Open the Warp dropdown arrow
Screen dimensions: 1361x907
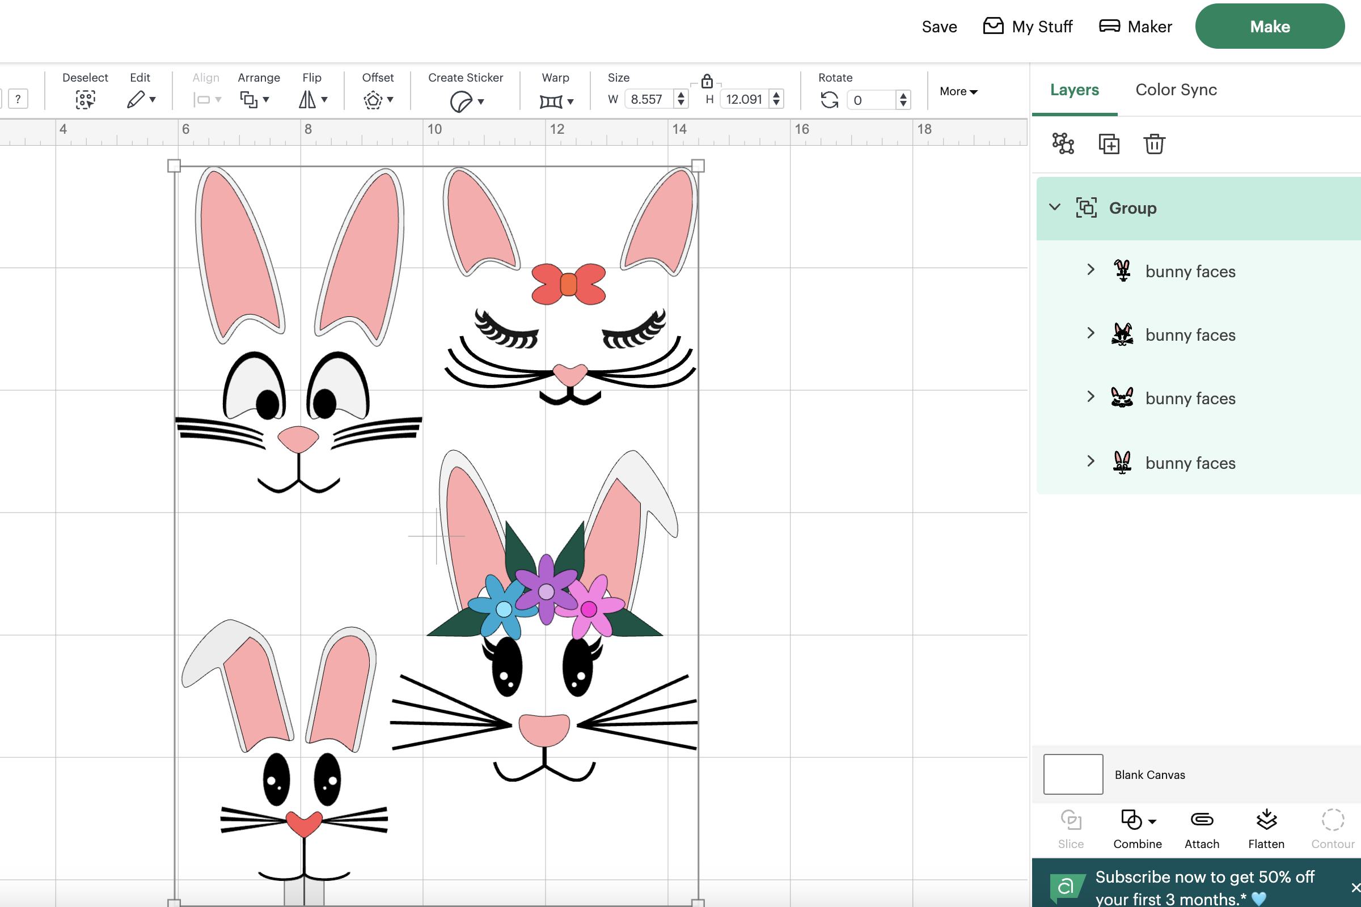coord(570,103)
